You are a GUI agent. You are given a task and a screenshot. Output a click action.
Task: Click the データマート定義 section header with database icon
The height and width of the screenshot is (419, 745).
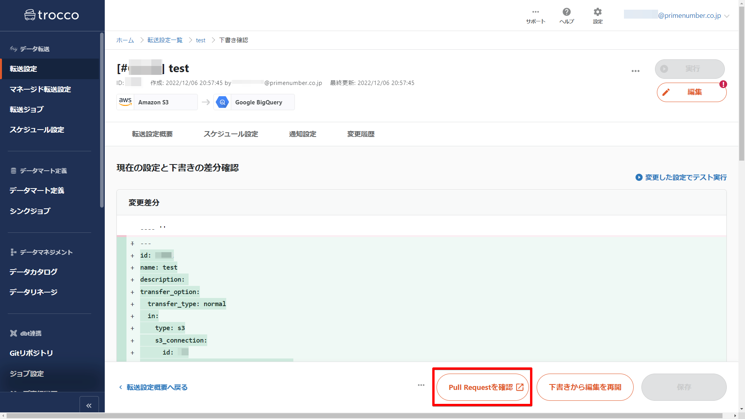(39, 171)
